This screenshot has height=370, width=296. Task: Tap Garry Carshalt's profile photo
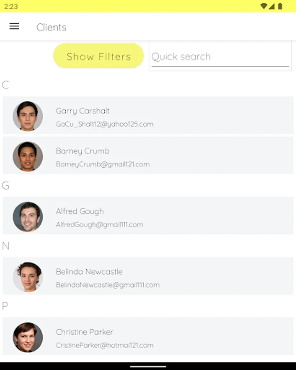28,116
